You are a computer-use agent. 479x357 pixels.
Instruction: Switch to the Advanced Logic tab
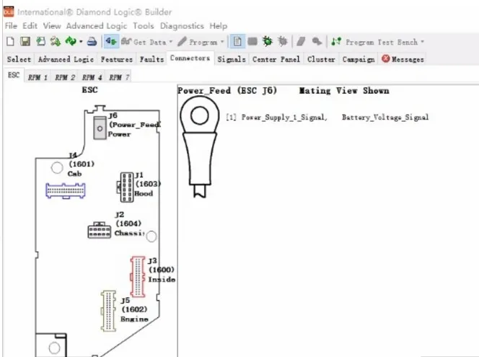pos(66,59)
